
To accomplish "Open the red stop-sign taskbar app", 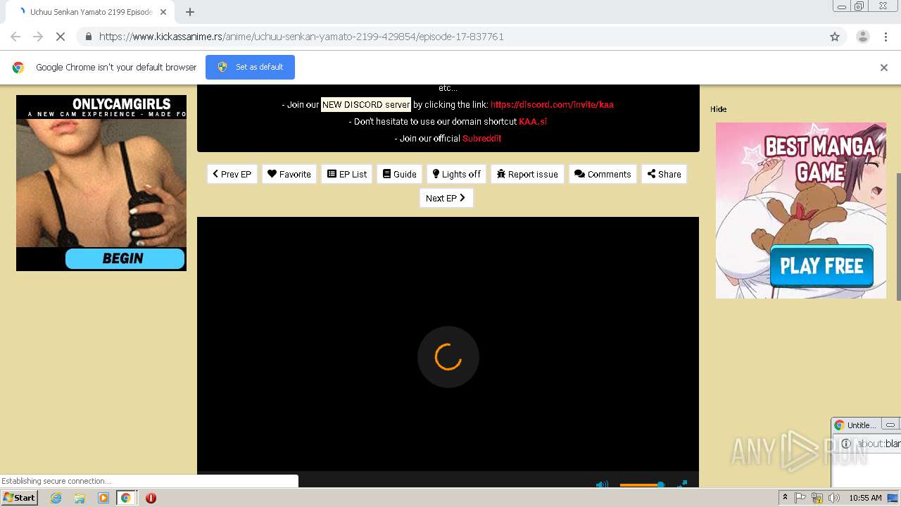I will (x=151, y=498).
